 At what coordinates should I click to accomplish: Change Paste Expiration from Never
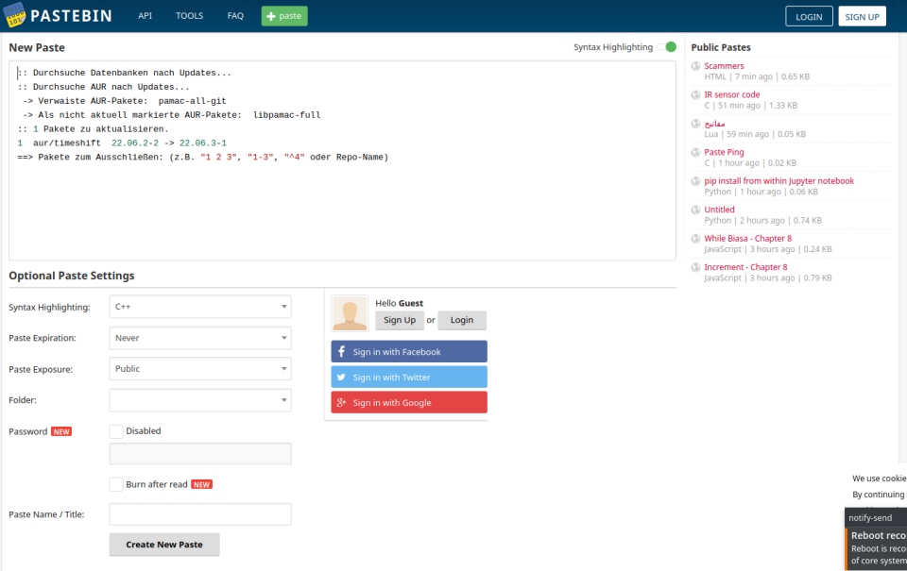pos(199,337)
